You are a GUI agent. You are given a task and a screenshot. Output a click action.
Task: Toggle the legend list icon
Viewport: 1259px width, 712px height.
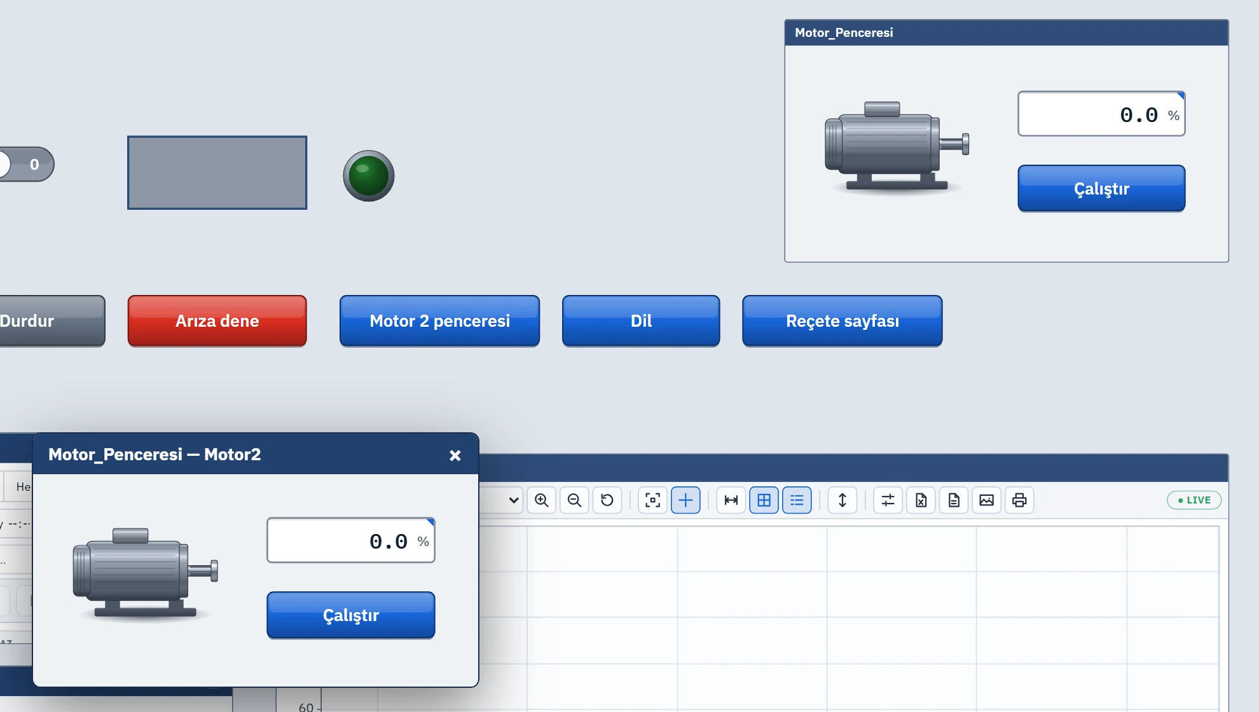coord(797,500)
